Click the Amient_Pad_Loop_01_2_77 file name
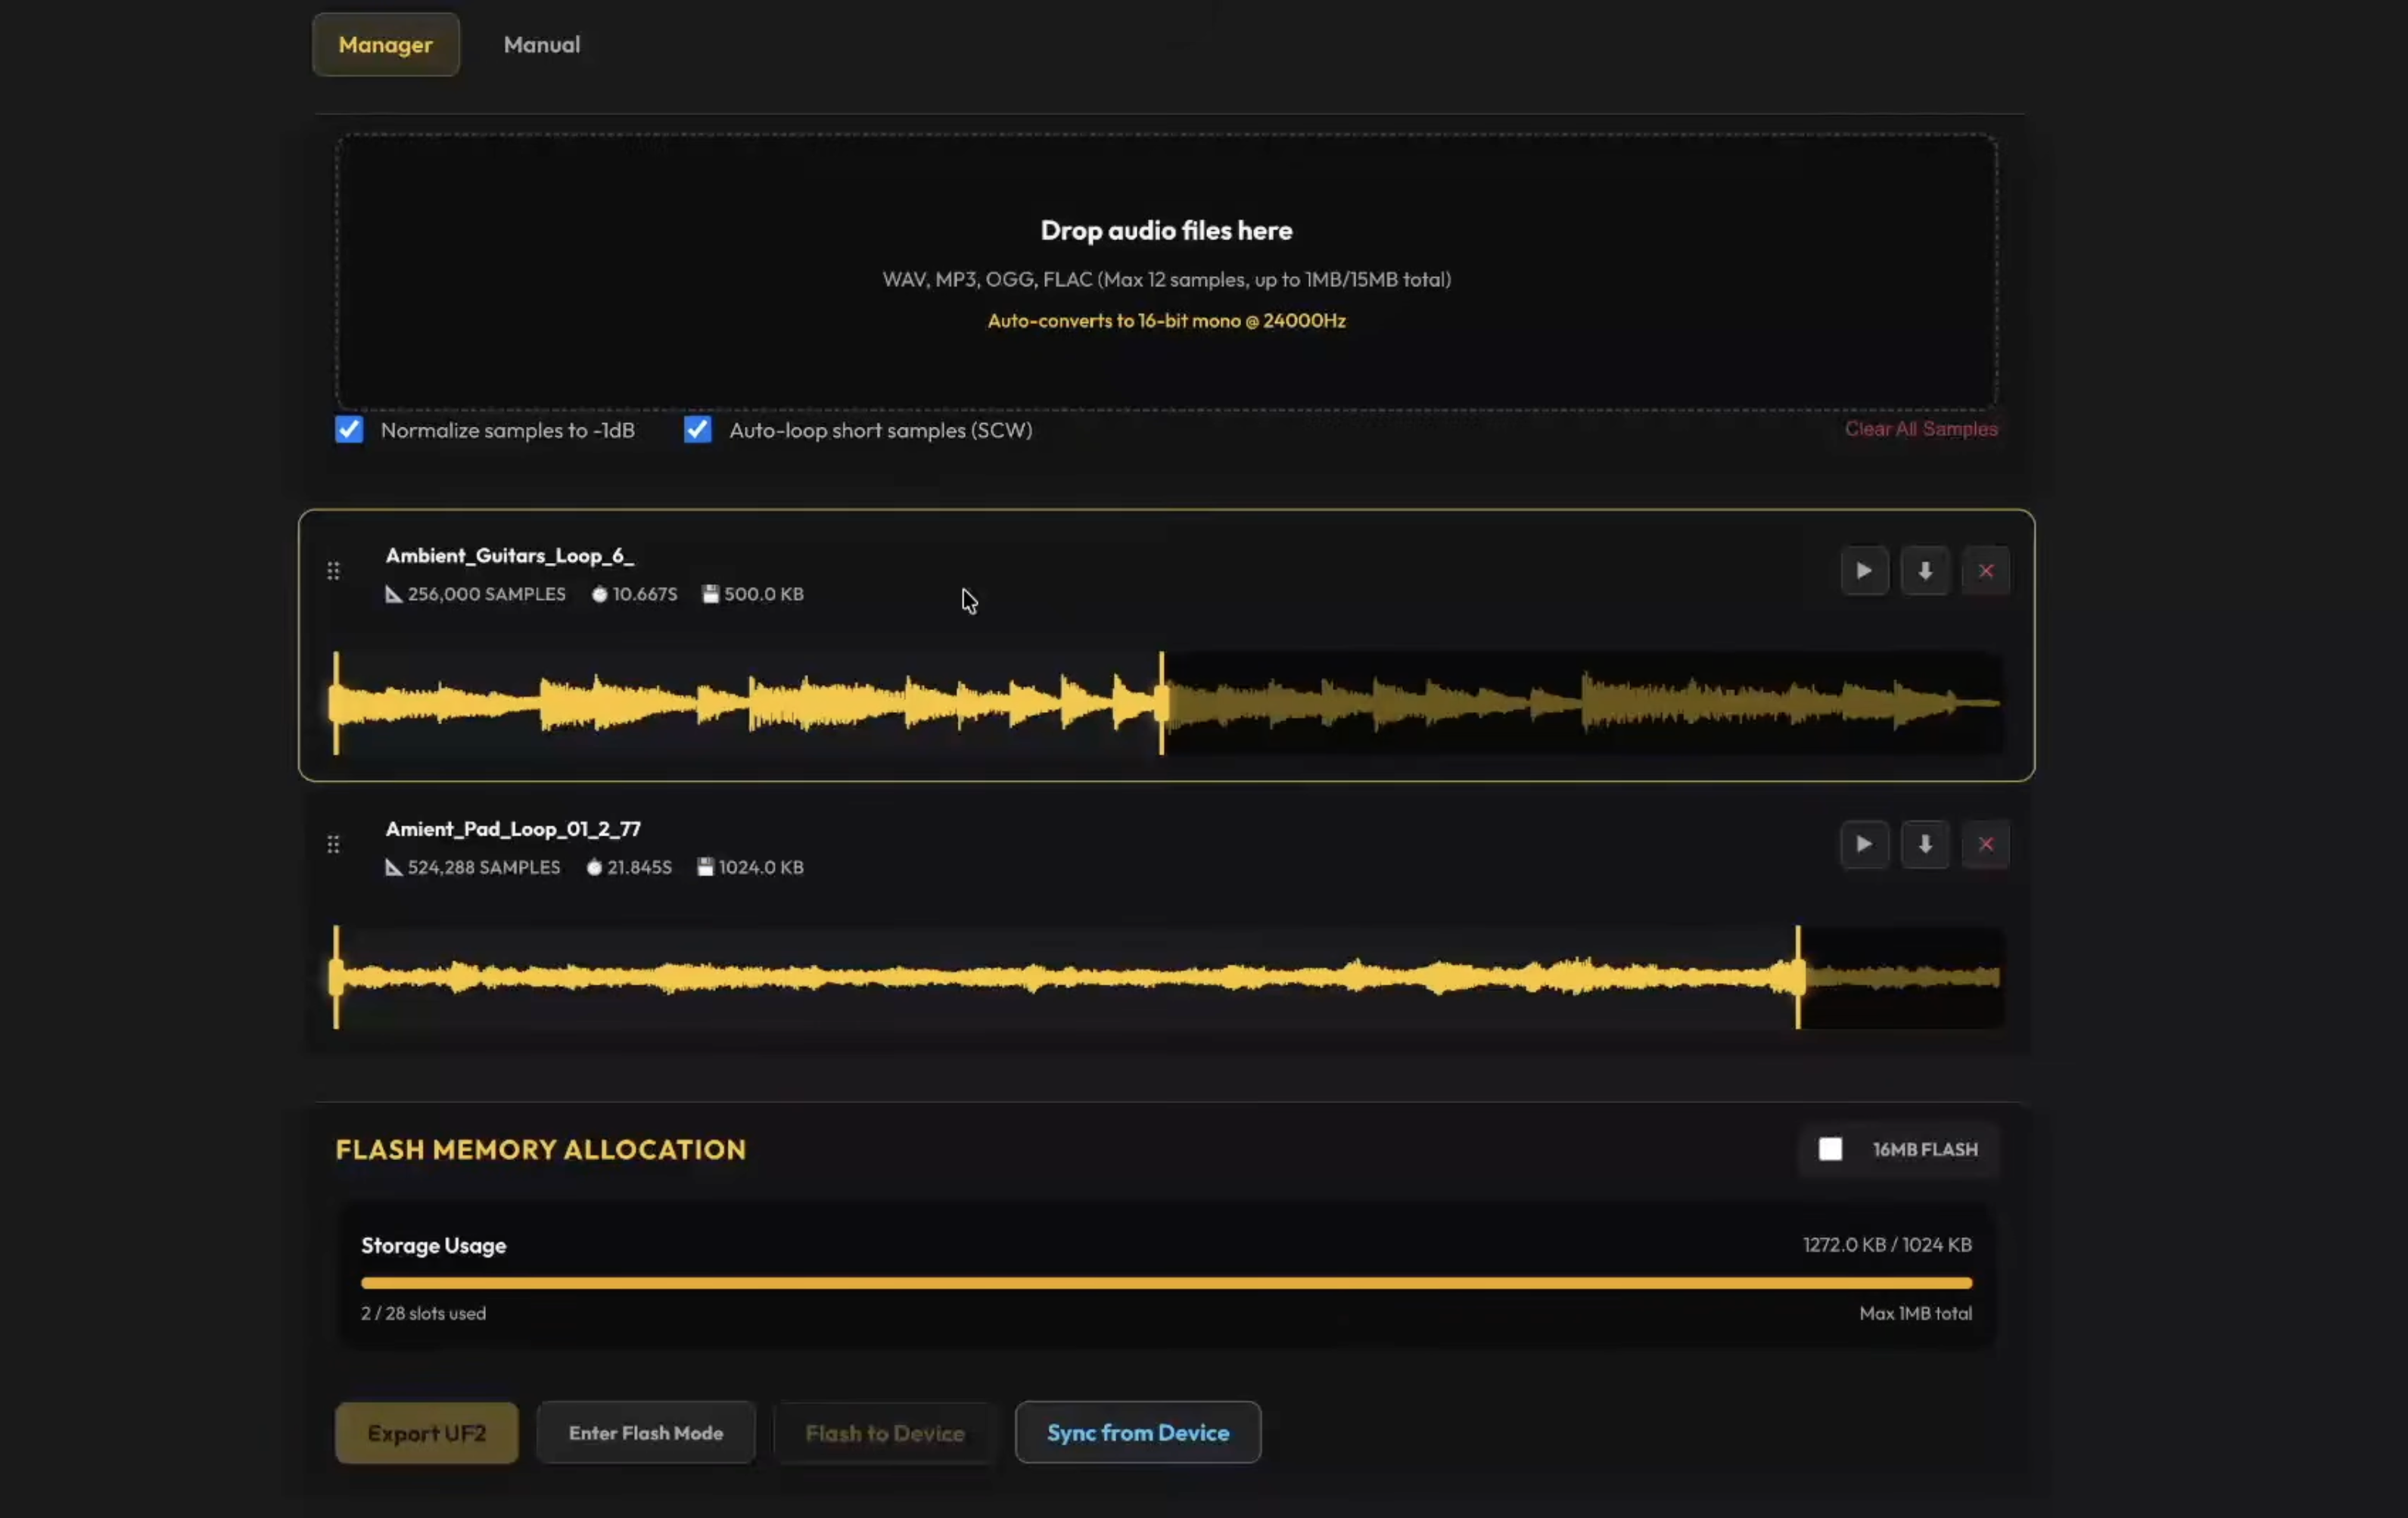This screenshot has width=2408, height=1518. click(513, 829)
